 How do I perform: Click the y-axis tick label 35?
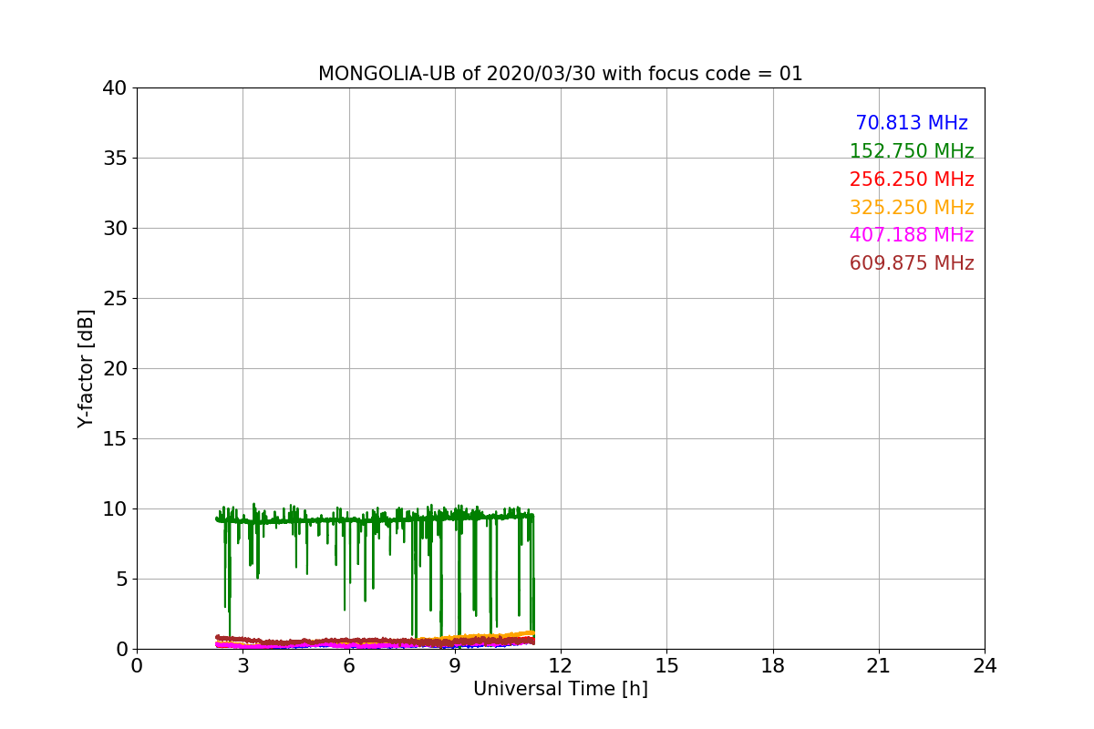click(x=115, y=159)
